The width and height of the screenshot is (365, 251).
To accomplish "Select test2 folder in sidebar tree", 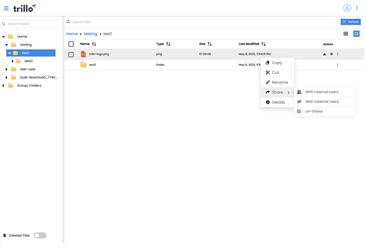I will (x=29, y=61).
